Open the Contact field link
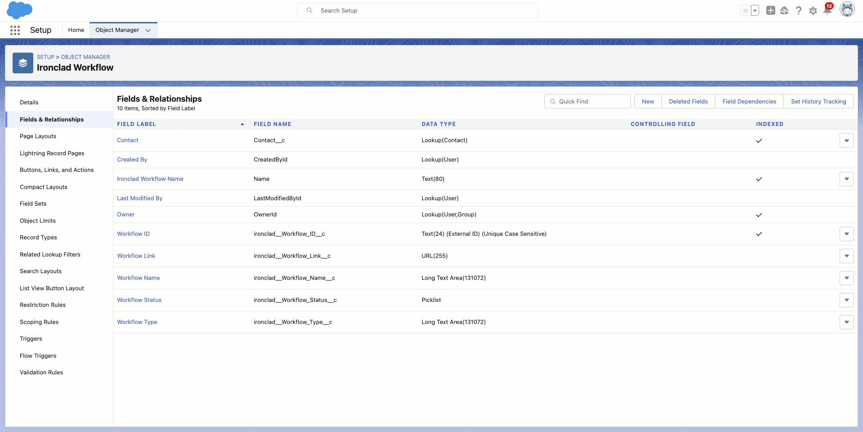863x432 pixels. coord(128,140)
